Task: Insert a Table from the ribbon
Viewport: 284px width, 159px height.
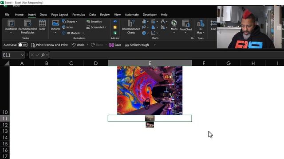Action: click(42, 25)
